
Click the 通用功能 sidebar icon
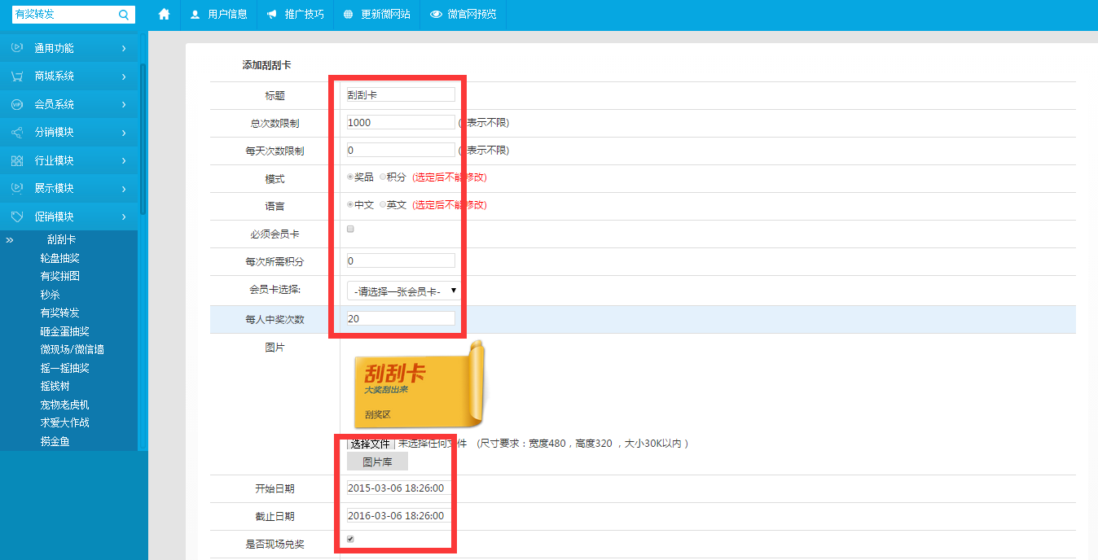(x=17, y=48)
